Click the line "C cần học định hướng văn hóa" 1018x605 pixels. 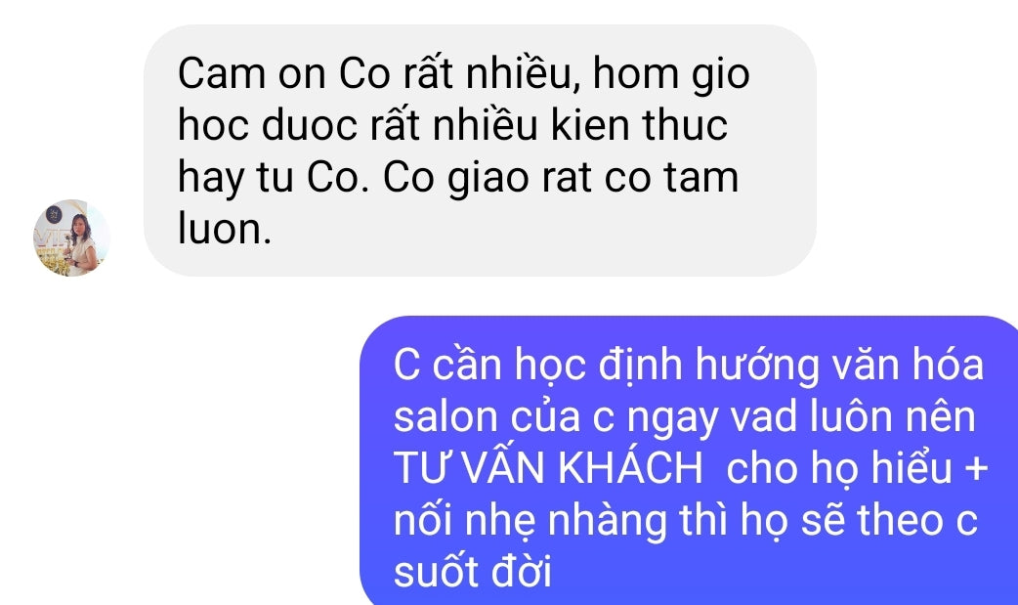[x=689, y=364]
